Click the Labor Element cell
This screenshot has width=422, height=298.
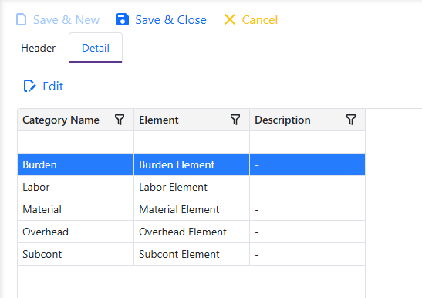[191, 187]
